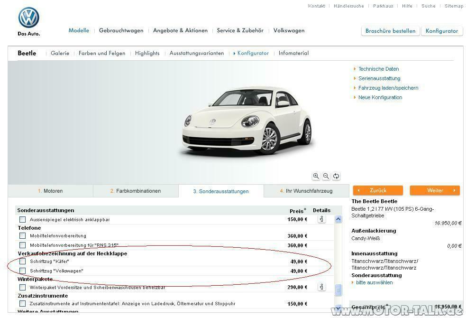
Task: Open details info for Winterpaket
Action: tap(321, 287)
